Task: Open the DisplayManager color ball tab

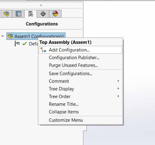Action: point(55,14)
